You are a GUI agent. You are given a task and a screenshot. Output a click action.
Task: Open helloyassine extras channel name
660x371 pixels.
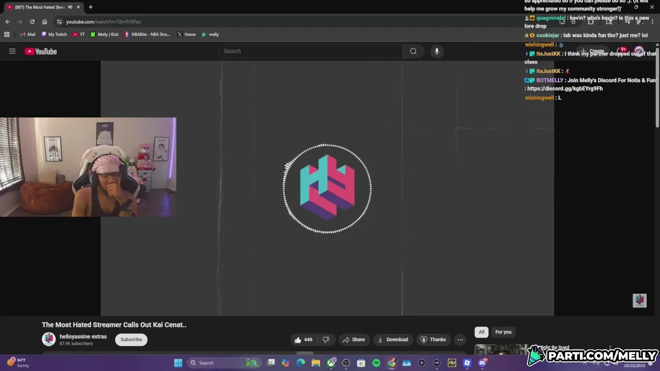[83, 336]
